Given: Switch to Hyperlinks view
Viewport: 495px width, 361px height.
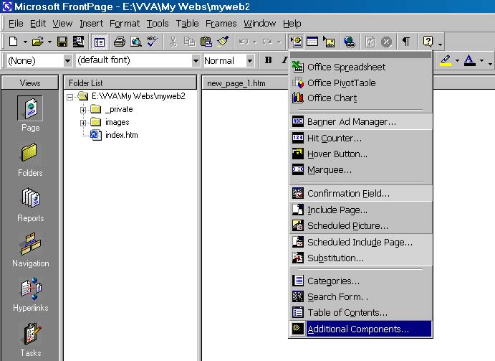Looking at the screenshot, I should click(x=31, y=295).
